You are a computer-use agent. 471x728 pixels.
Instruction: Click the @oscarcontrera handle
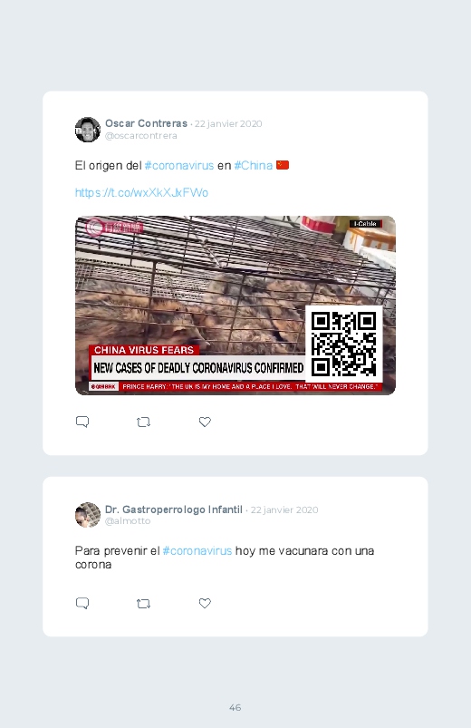pyautogui.click(x=141, y=136)
